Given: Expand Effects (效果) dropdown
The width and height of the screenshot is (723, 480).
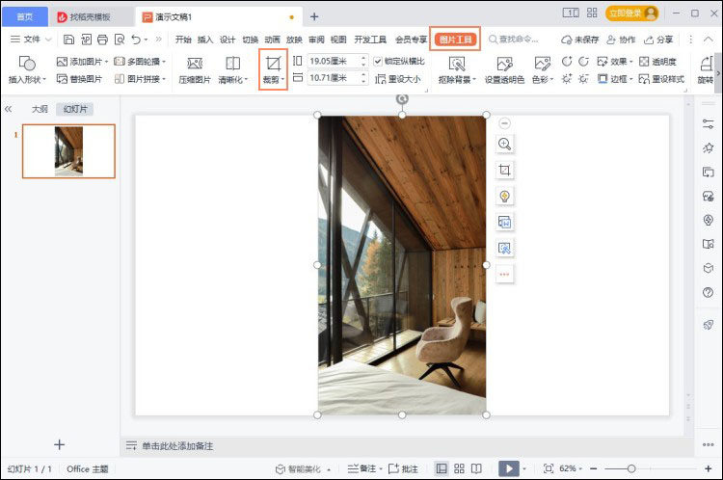Looking at the screenshot, I should click(x=630, y=62).
